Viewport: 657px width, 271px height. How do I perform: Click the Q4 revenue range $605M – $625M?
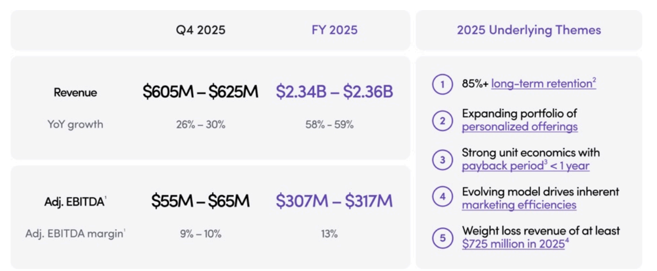pos(200,92)
